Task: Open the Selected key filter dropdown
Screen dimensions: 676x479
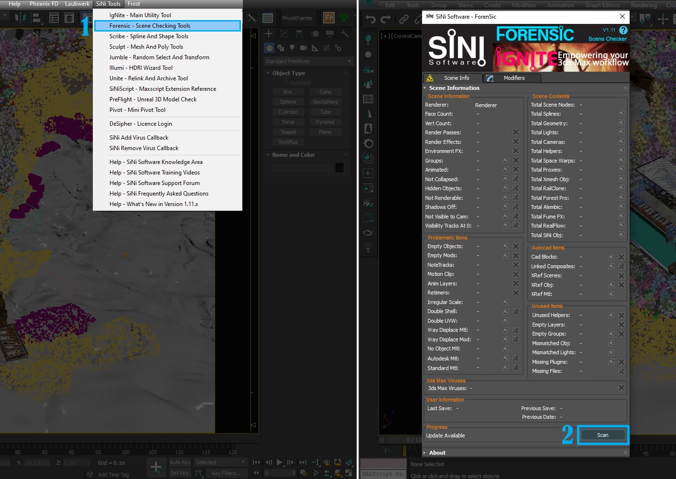Action: (220, 462)
